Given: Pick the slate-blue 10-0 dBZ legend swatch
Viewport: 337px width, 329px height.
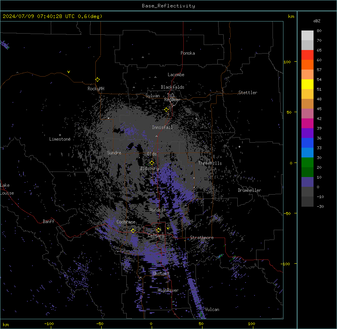Looking at the screenshot, I should point(307,182).
